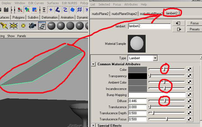
Task: Click the Make Live grid icon
Action: [x=79, y=10]
